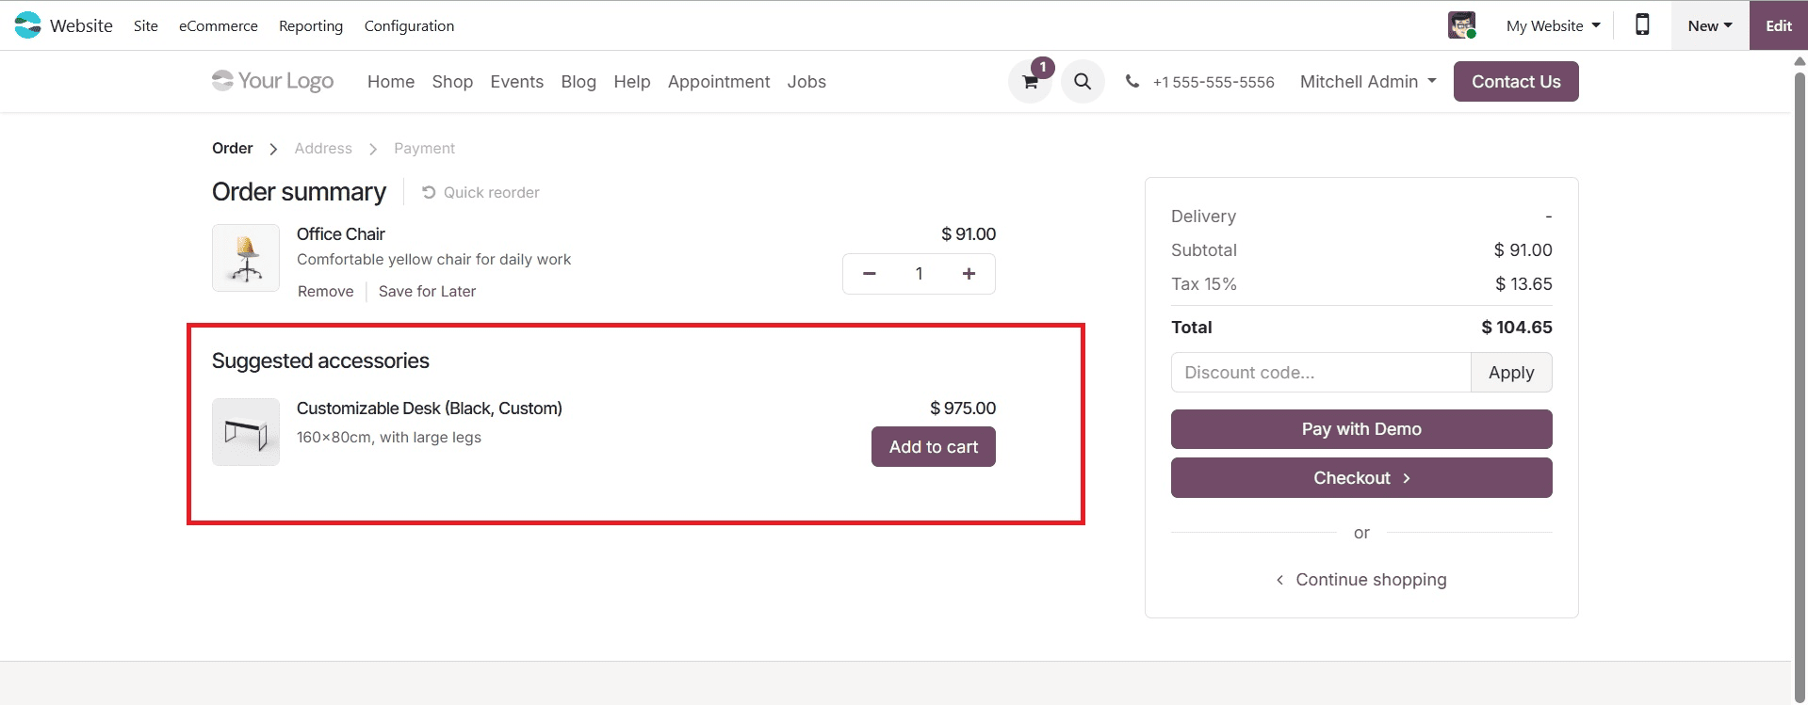The image size is (1808, 705).
Task: Click the Quick reorder refresh icon
Action: (x=429, y=192)
